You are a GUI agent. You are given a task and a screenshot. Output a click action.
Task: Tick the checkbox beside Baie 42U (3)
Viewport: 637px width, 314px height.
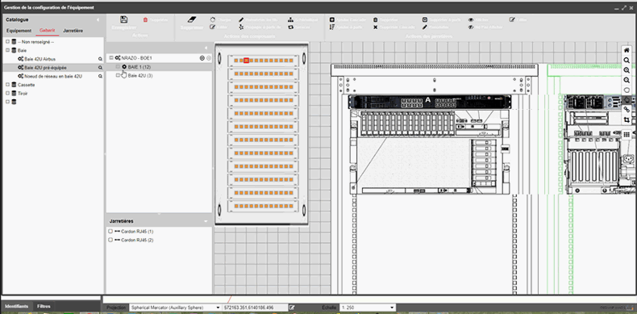click(118, 75)
